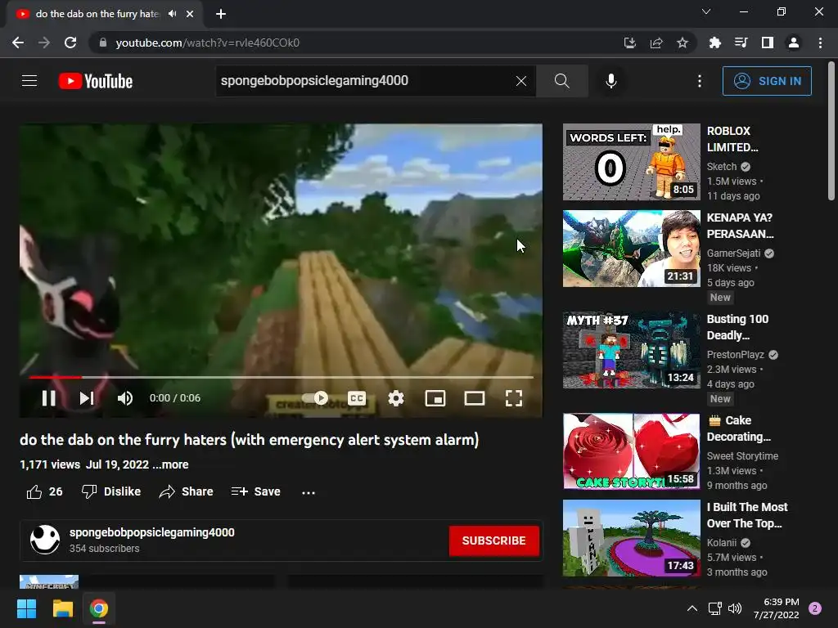Click the magnifier search button
The image size is (838, 628).
click(561, 81)
